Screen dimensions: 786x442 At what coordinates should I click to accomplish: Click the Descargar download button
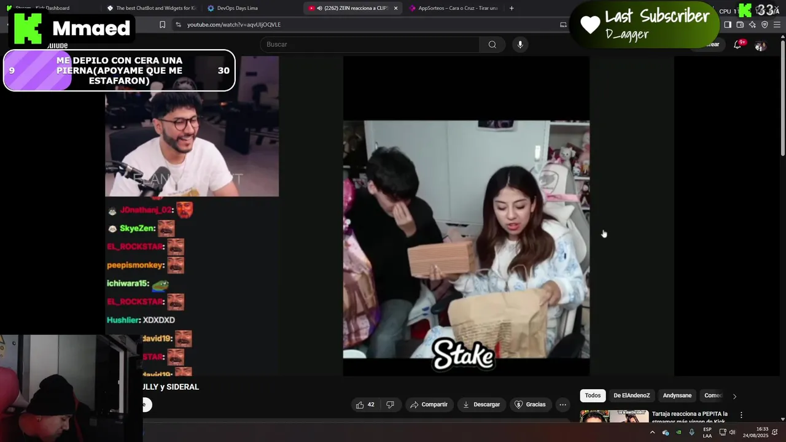click(481, 405)
